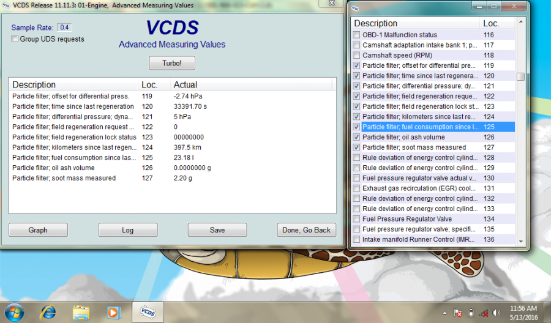Screen dimensions: 551x323
Task: Click the Sample Rate value field
Action: [64, 28]
